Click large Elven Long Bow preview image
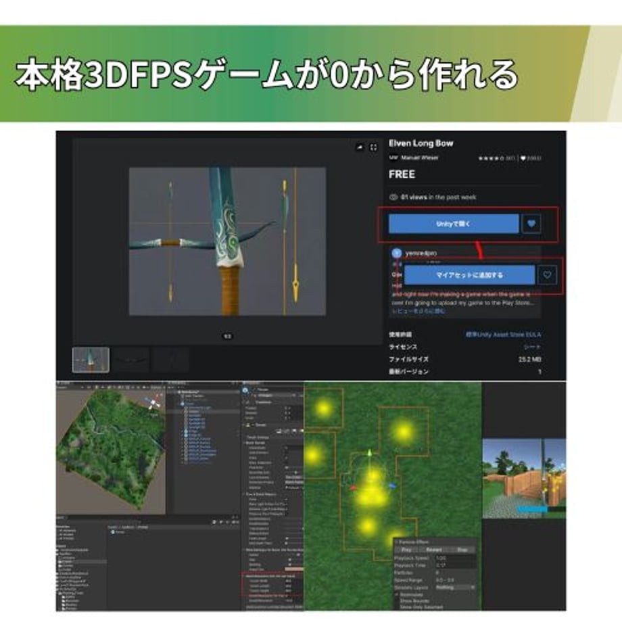 227,241
